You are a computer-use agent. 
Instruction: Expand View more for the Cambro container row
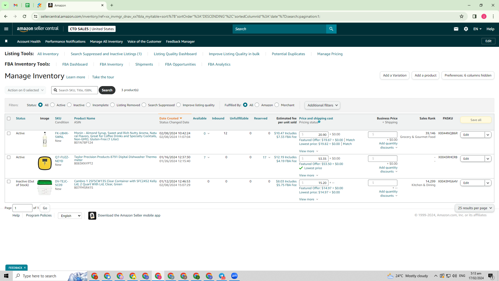[308, 199]
